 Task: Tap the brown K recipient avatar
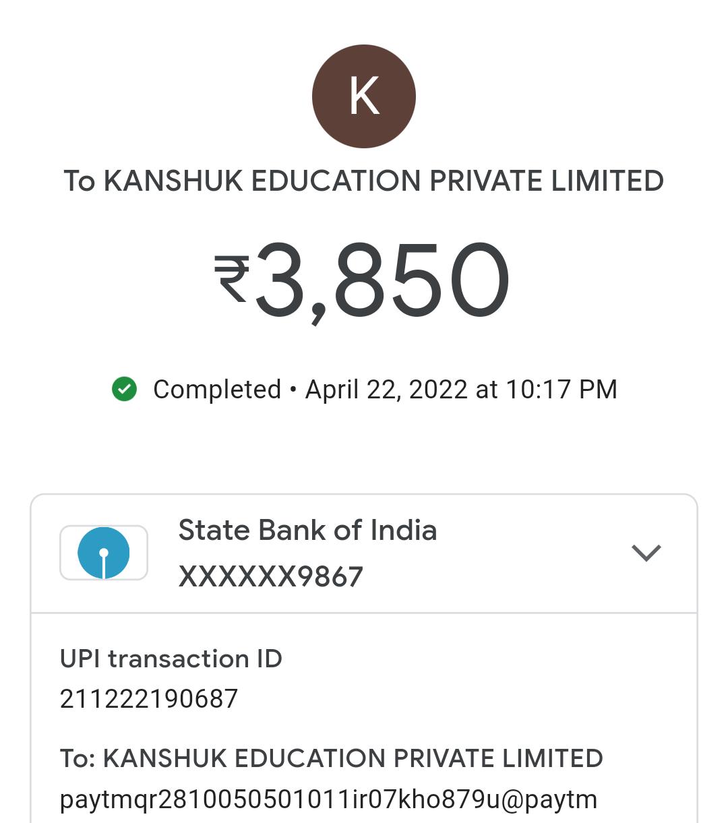[363, 96]
